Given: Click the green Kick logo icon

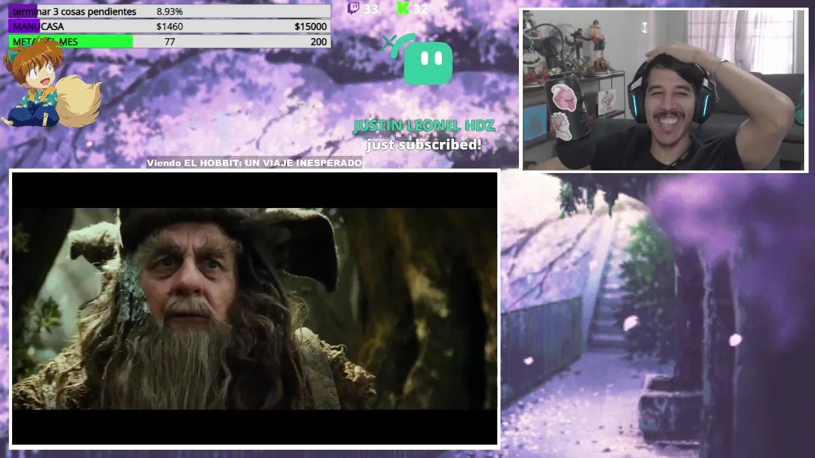Looking at the screenshot, I should [x=402, y=8].
